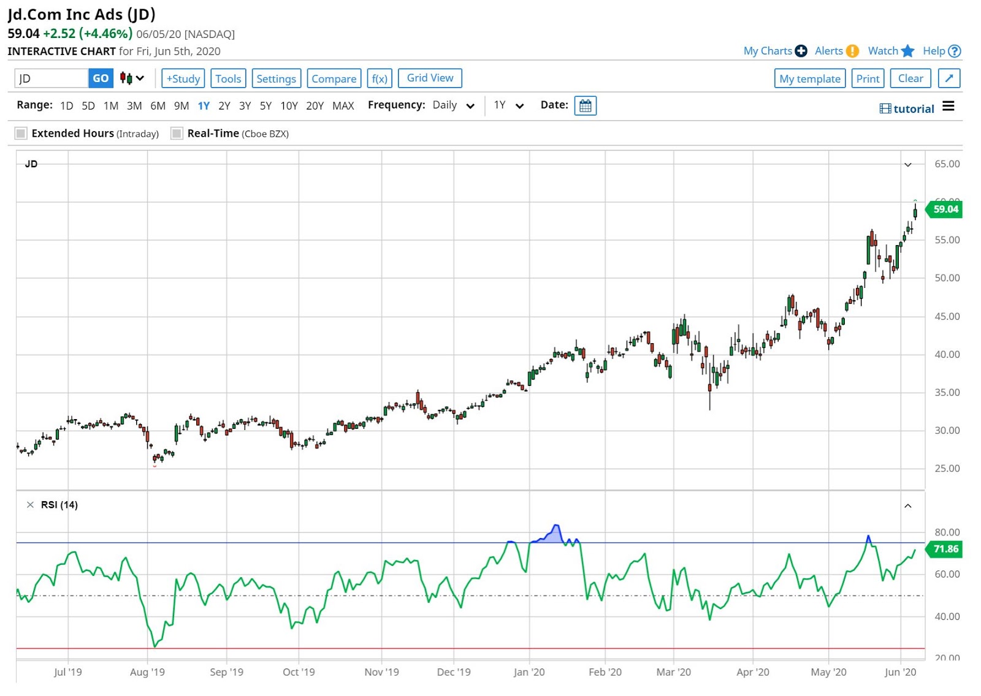Open the My Charts link

click(768, 51)
